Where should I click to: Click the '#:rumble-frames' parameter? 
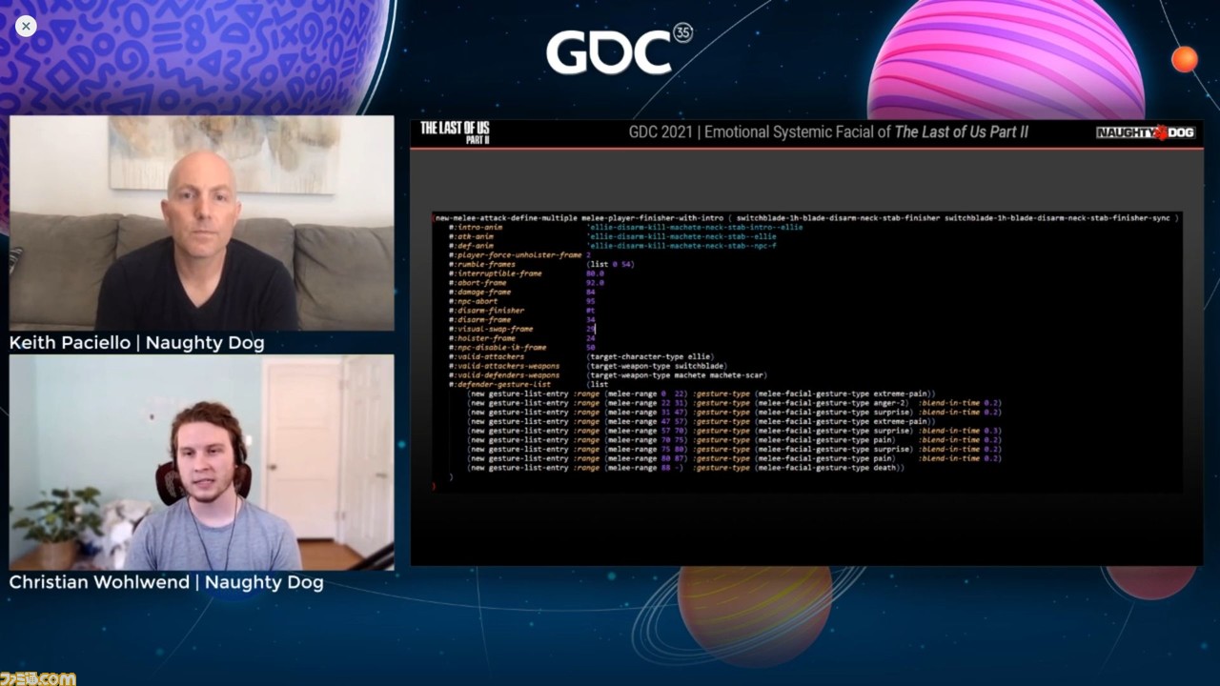(482, 264)
